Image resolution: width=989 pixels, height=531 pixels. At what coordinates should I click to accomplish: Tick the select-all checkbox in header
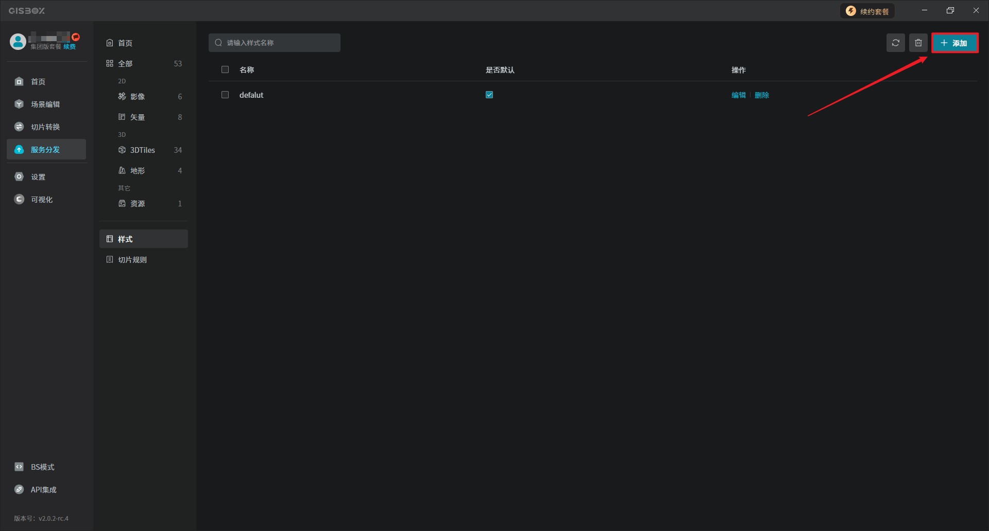225,69
